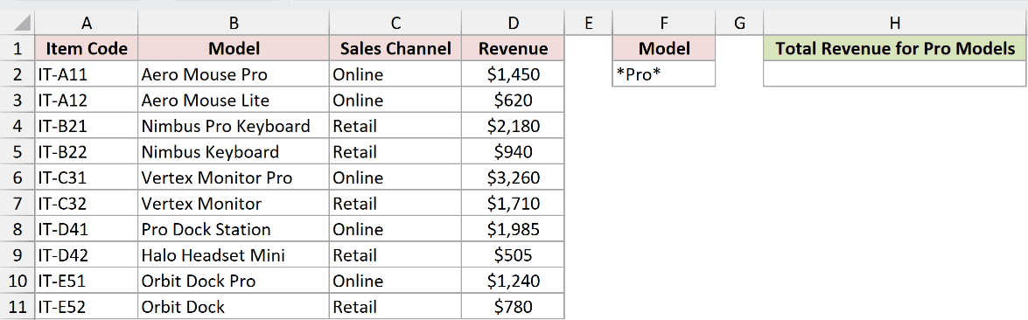Viewport: 1028px width, 320px height.
Task: Select cell IT-E52
Action: pyautogui.click(x=86, y=306)
